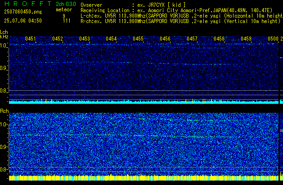Click the meteor count value 9
The width and height of the screenshot is (283, 185).
pyautogui.click(x=64, y=16)
